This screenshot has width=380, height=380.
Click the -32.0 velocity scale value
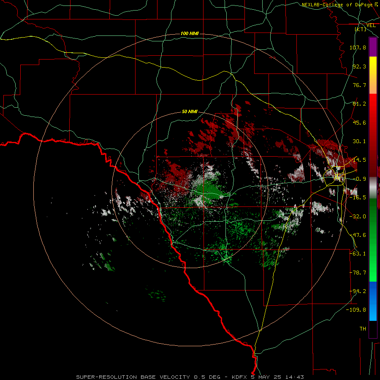358,217
